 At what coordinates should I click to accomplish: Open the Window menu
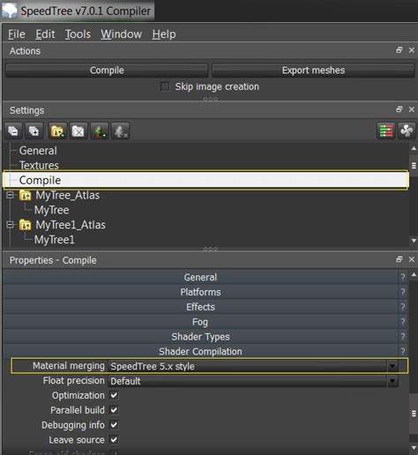[121, 34]
